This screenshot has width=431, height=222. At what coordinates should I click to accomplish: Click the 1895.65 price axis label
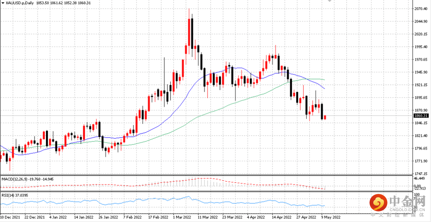(x=421, y=98)
